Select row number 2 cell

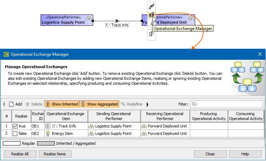pyautogui.click(x=7, y=134)
